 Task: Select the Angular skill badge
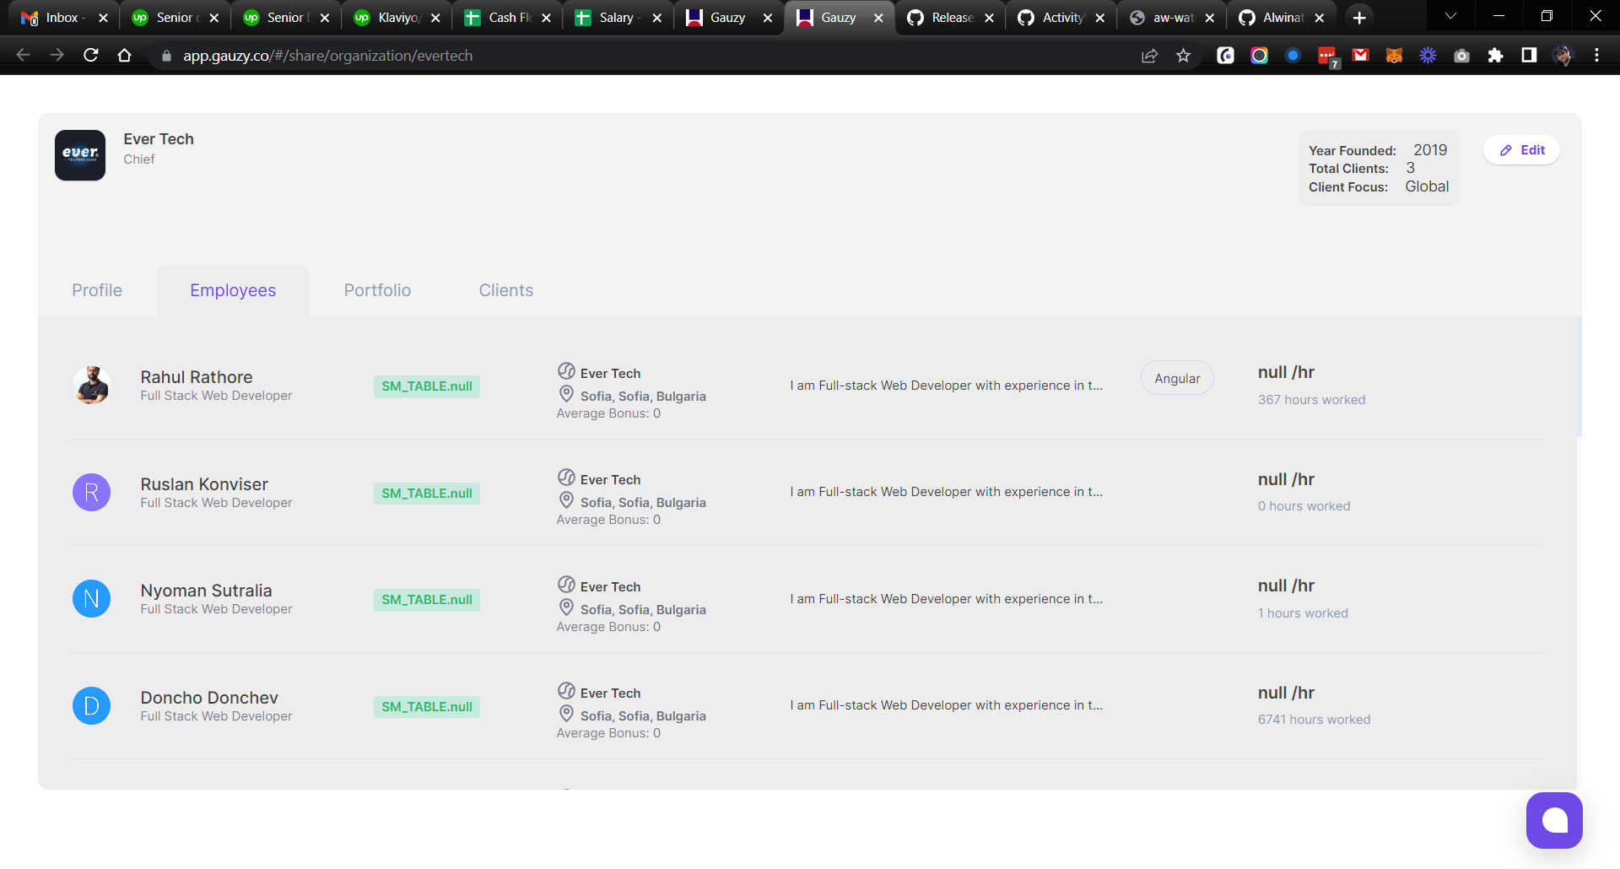click(x=1176, y=377)
